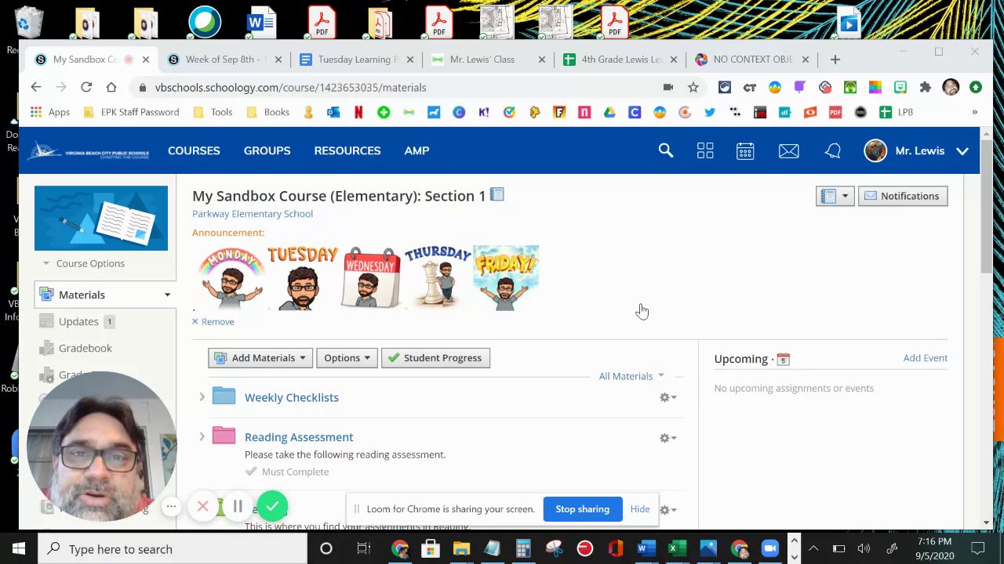Cancel the Loom recording with the X
This screenshot has width=1004, height=564.
click(x=202, y=506)
